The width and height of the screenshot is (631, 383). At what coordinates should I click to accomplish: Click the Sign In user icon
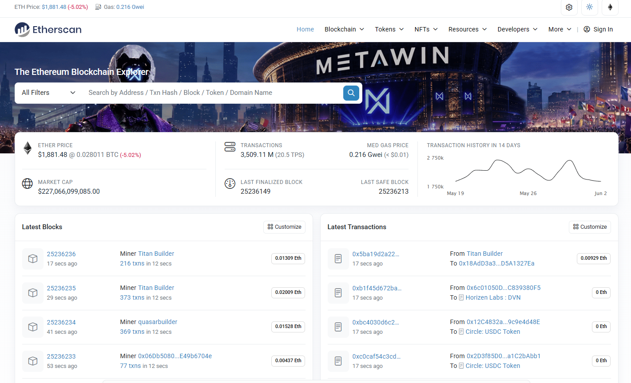[587, 29]
